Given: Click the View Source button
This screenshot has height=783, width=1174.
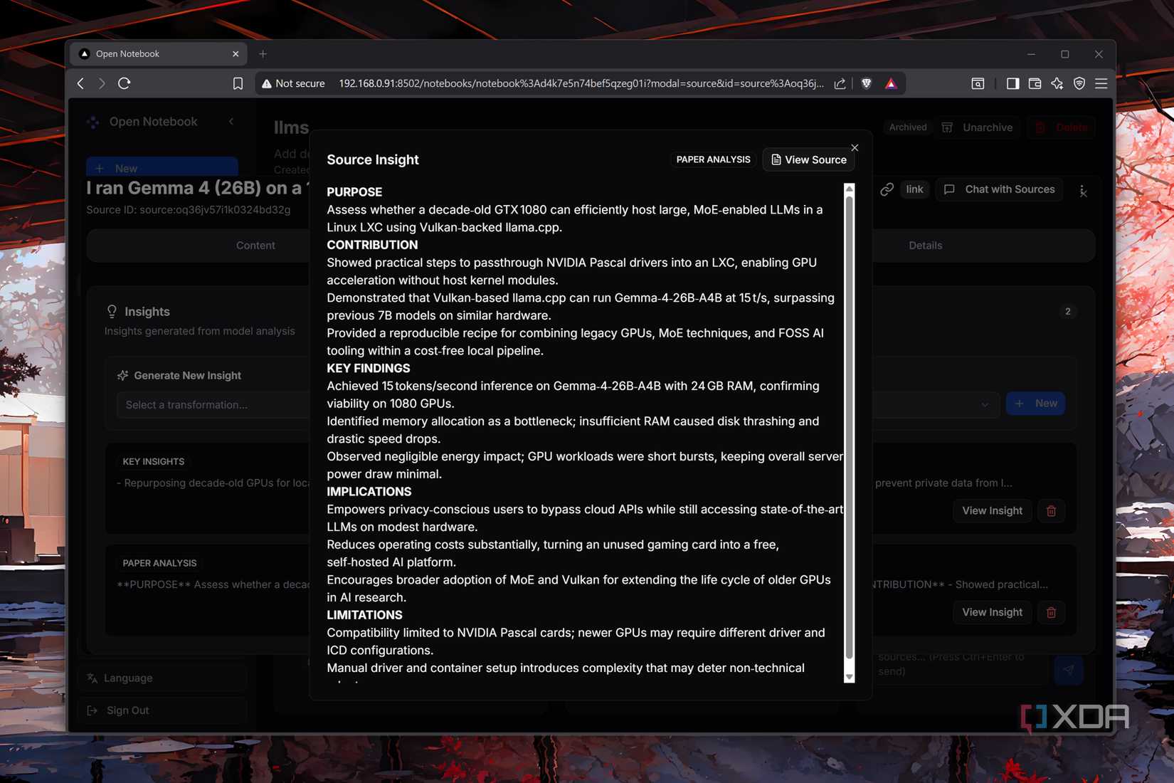Looking at the screenshot, I should tap(808, 159).
